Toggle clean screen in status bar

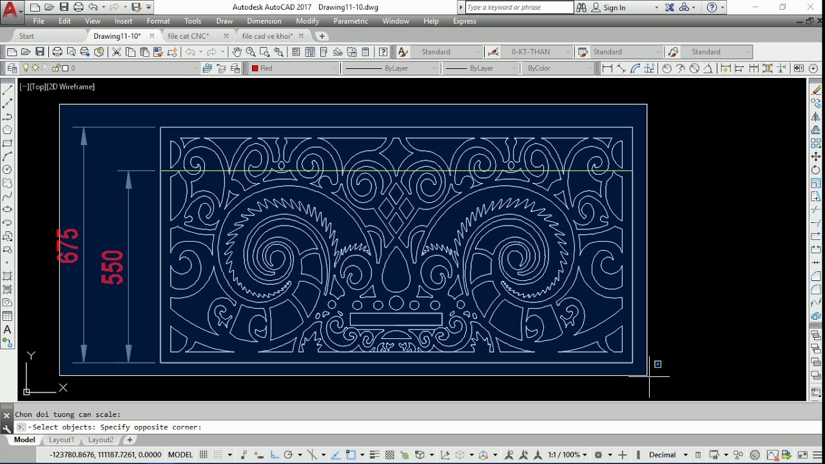(x=802, y=455)
